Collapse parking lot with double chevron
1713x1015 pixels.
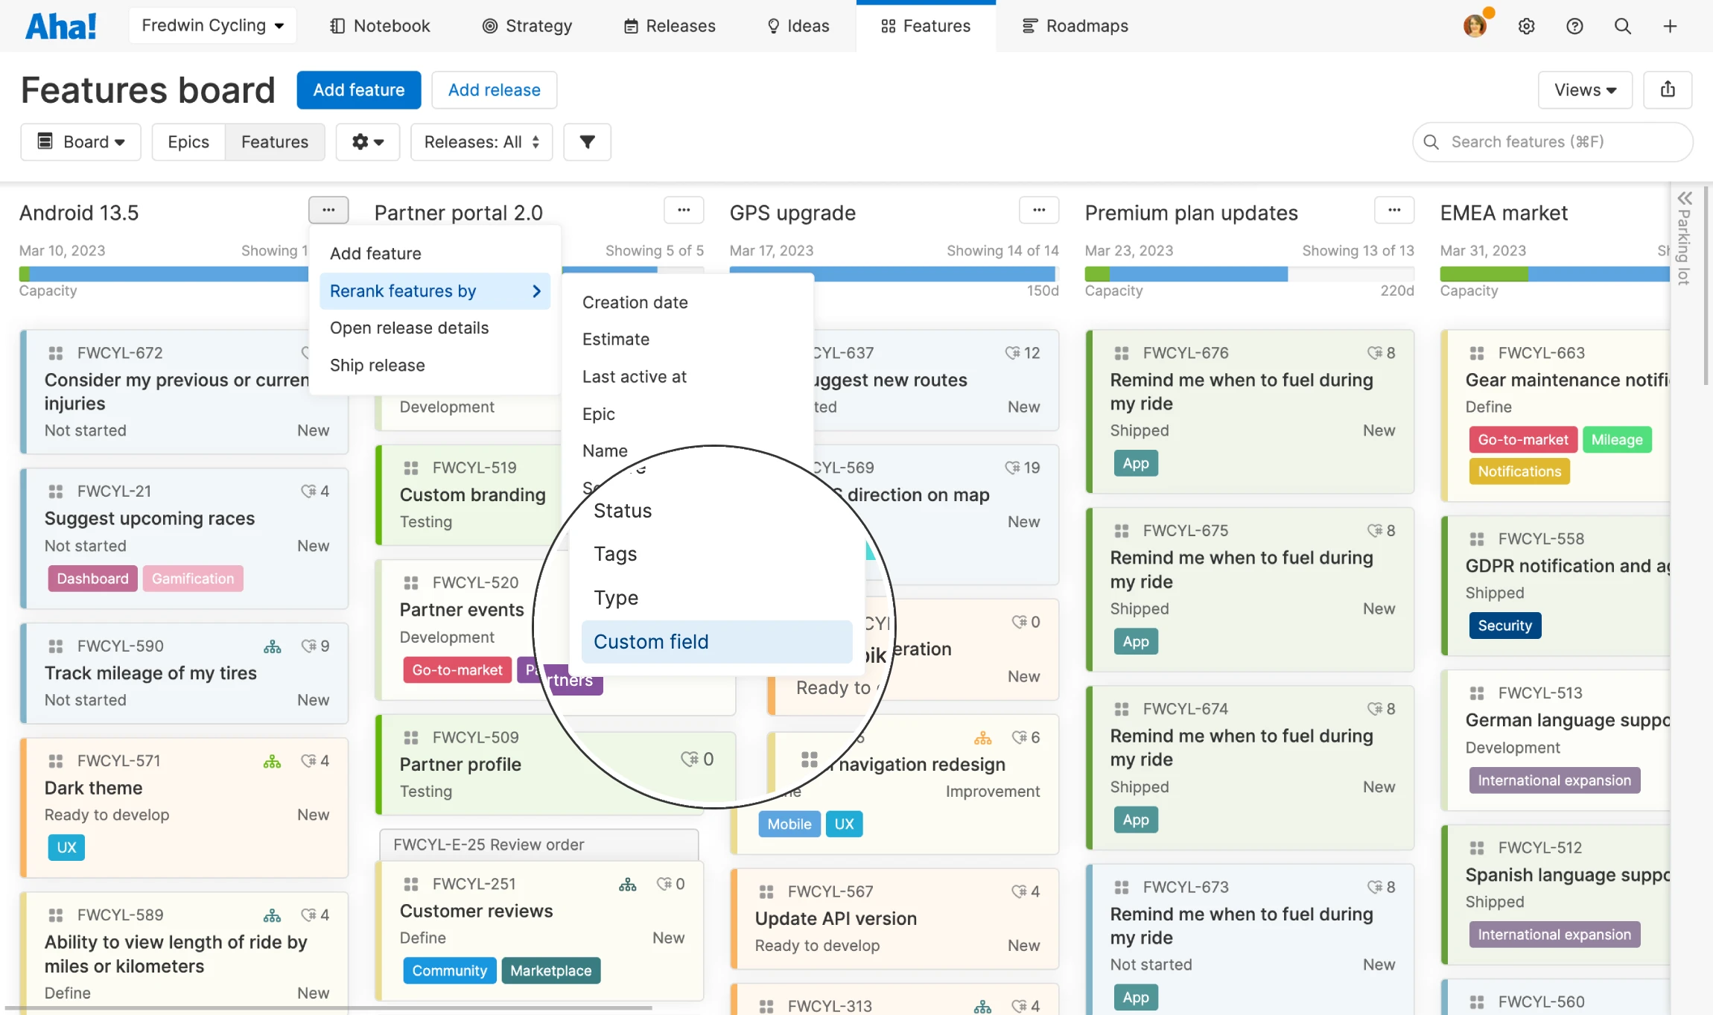click(x=1685, y=198)
